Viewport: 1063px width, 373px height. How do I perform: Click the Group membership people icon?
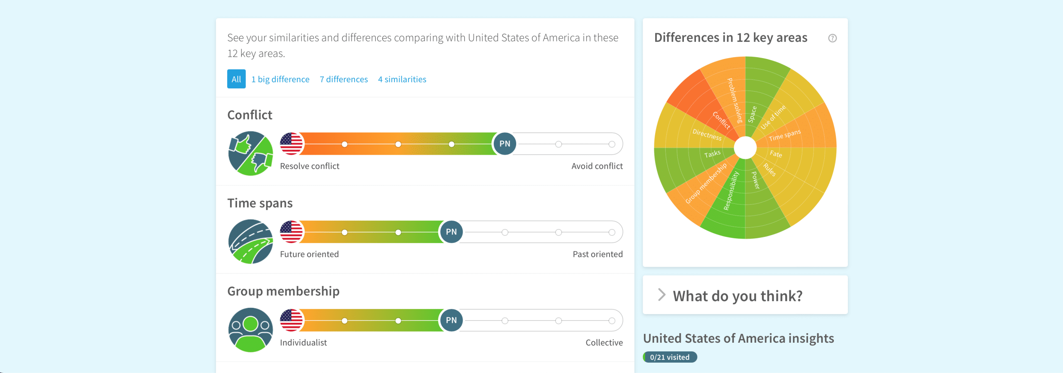tap(251, 330)
